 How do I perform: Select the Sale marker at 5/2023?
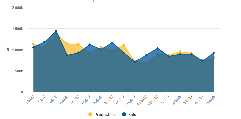pos(214,53)
